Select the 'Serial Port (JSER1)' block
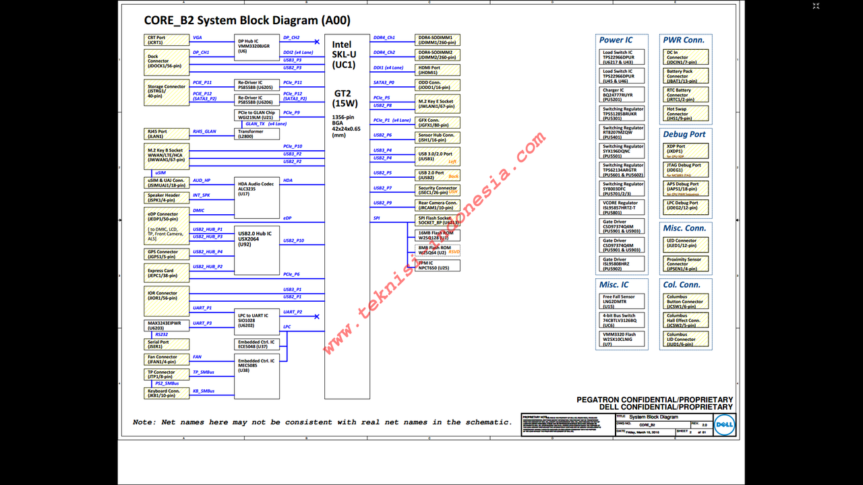This screenshot has width=863, height=485. pos(167,344)
